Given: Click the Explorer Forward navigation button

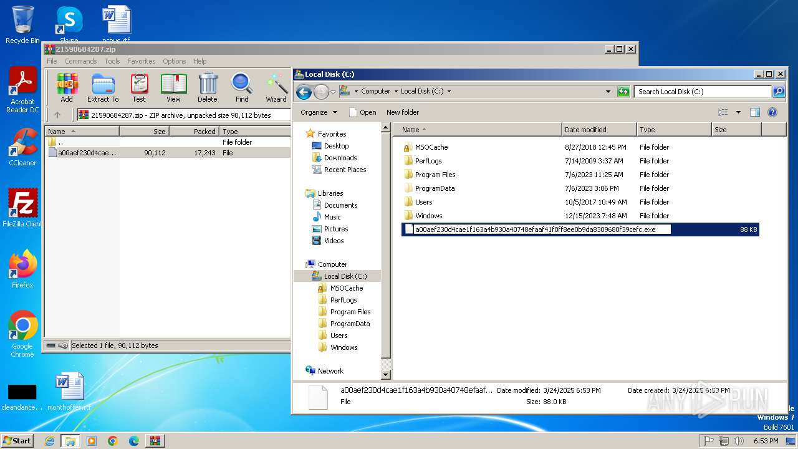Looking at the screenshot, I should (x=321, y=92).
